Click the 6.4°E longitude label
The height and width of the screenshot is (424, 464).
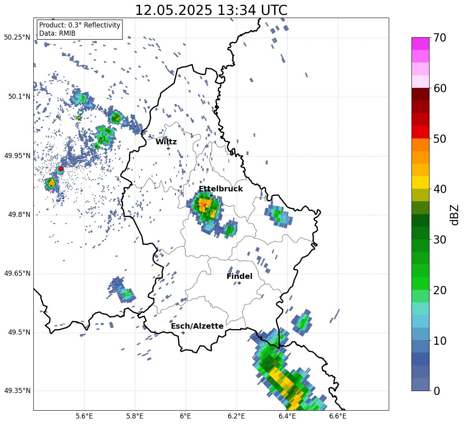(x=287, y=416)
